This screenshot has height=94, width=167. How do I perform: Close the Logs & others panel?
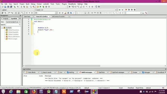tap(166, 69)
